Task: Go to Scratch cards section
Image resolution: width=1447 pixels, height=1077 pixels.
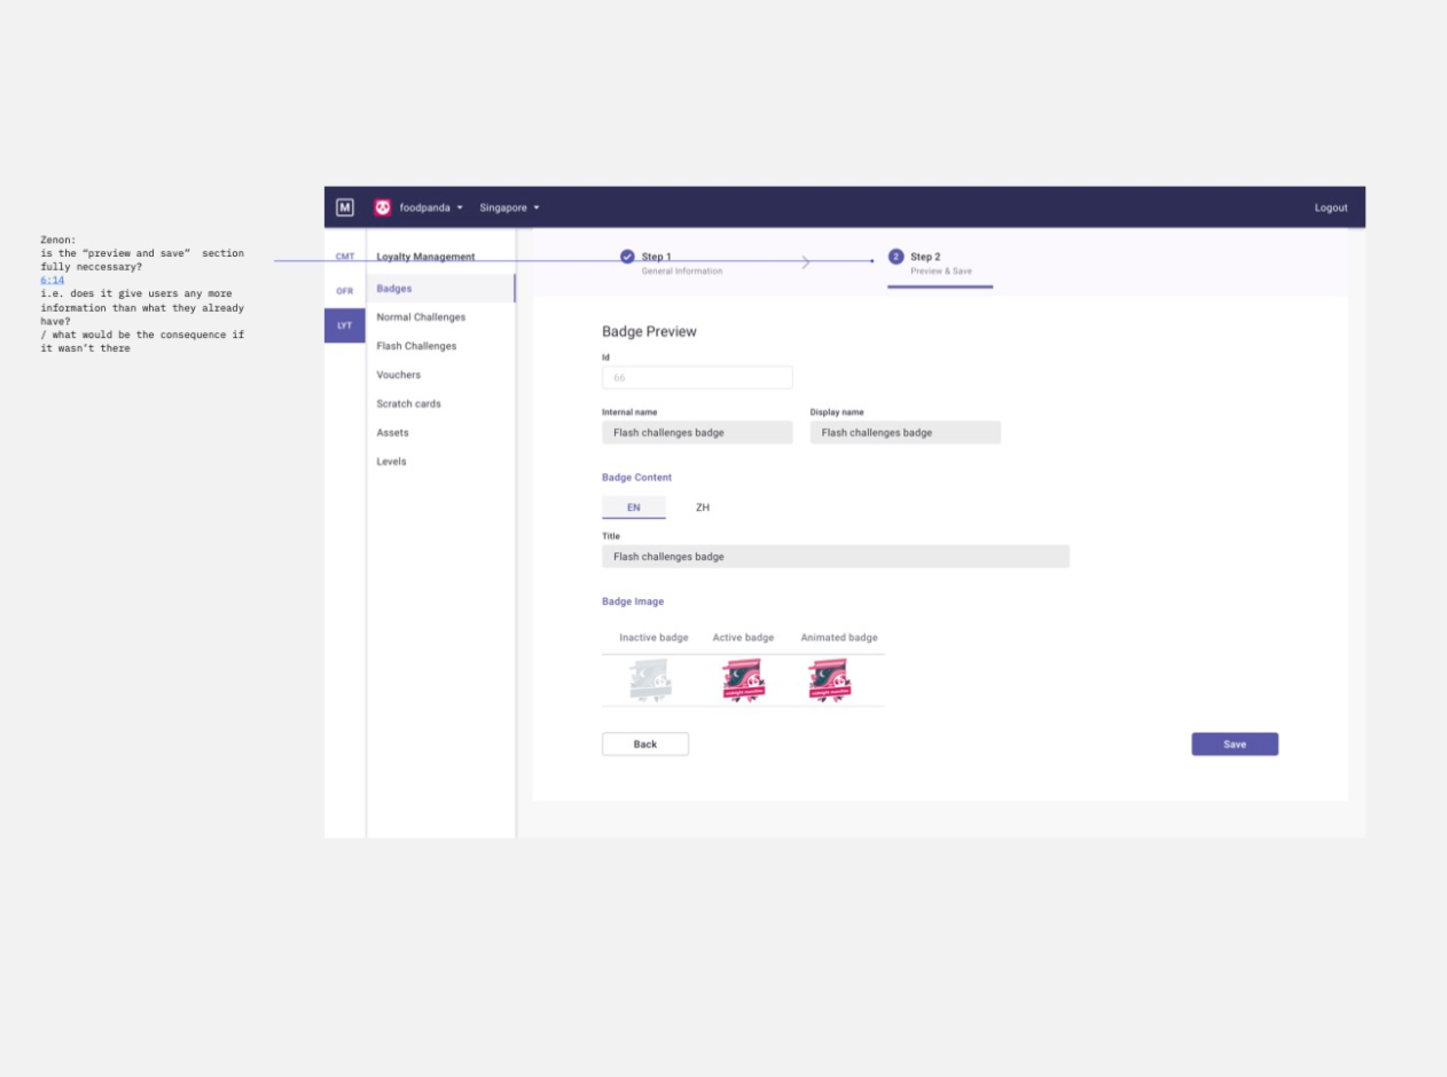Action: point(409,404)
